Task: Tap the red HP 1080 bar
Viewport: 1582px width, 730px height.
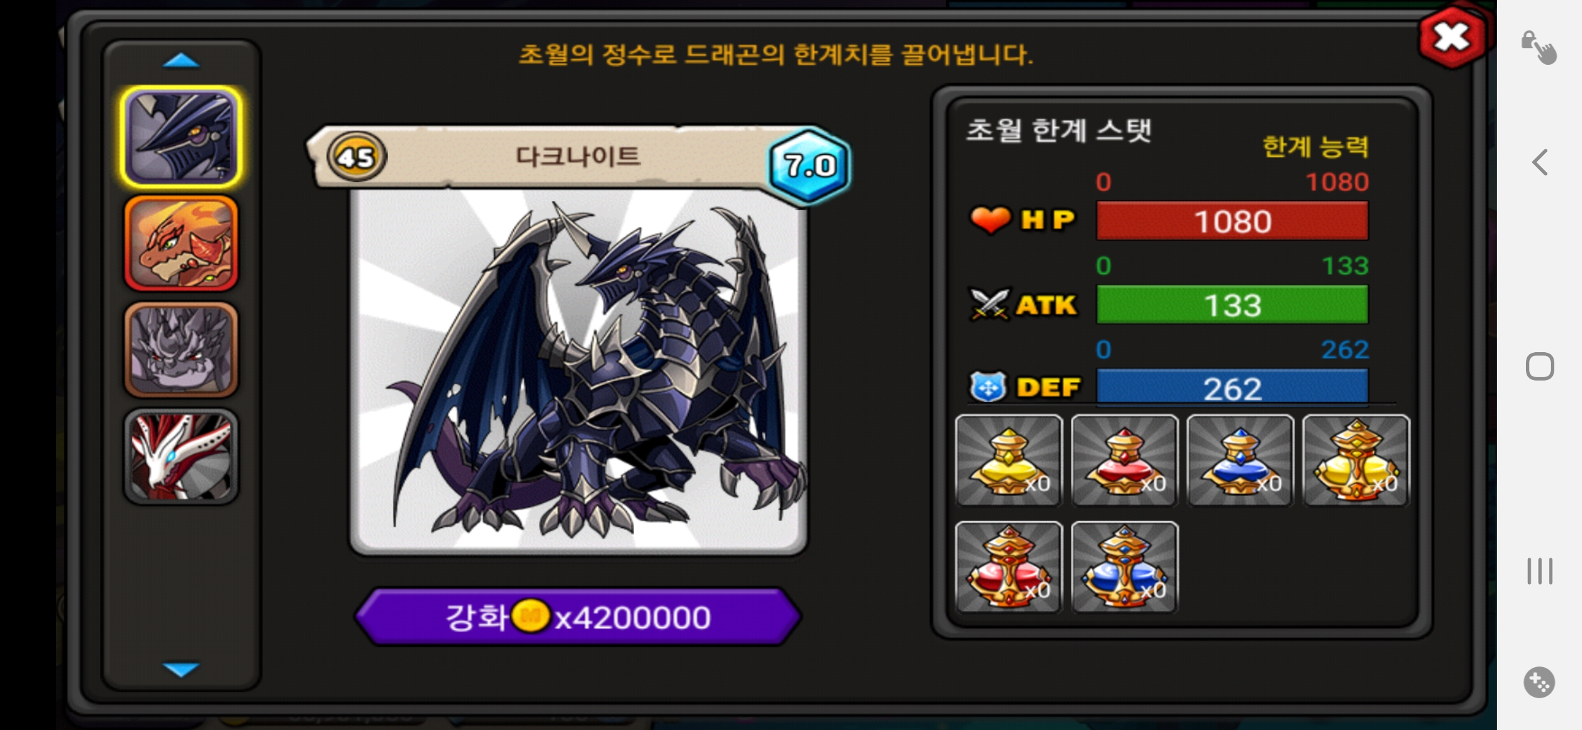Action: pyautogui.click(x=1232, y=221)
